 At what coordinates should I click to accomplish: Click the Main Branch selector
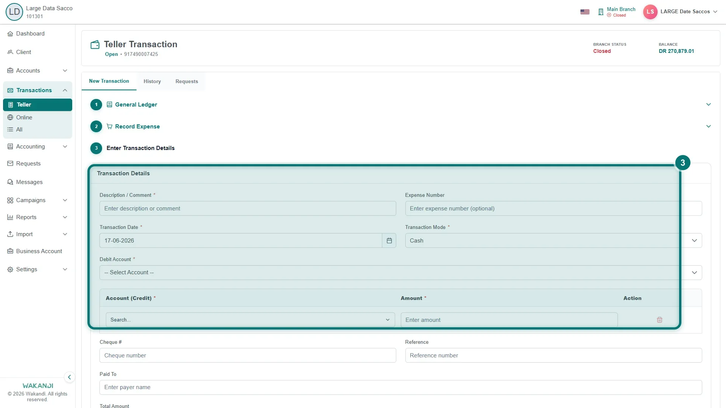617,12
